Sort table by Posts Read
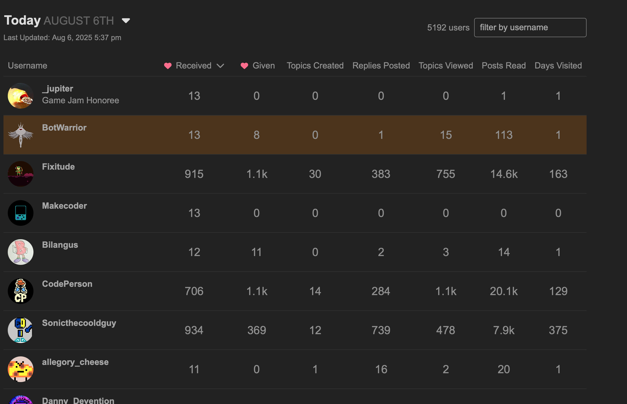This screenshot has height=404, width=627. (504, 66)
